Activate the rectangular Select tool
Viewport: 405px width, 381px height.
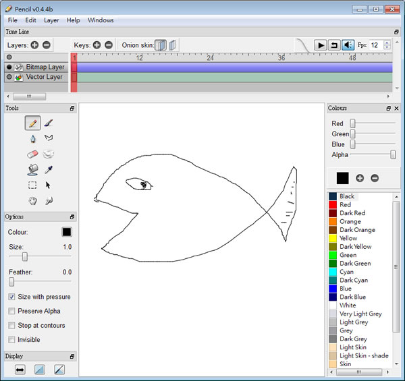32,185
